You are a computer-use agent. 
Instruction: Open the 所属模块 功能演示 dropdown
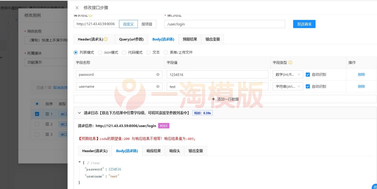(46, 62)
